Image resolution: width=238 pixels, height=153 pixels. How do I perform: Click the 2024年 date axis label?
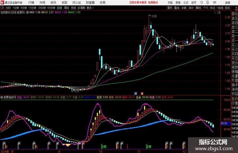click(5, 151)
